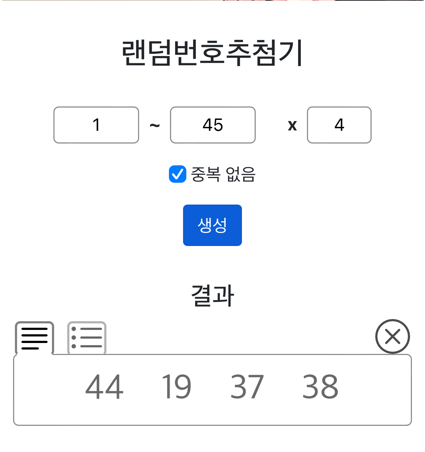This screenshot has height=452, width=425.
Task: Select result number 19
Action: [x=176, y=387]
